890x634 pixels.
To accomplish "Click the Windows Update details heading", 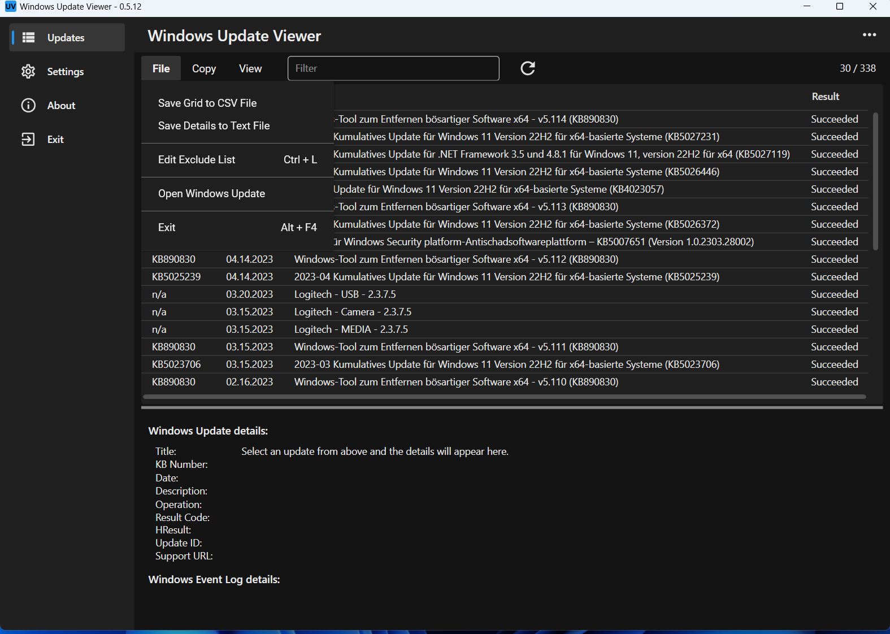I will coord(208,431).
